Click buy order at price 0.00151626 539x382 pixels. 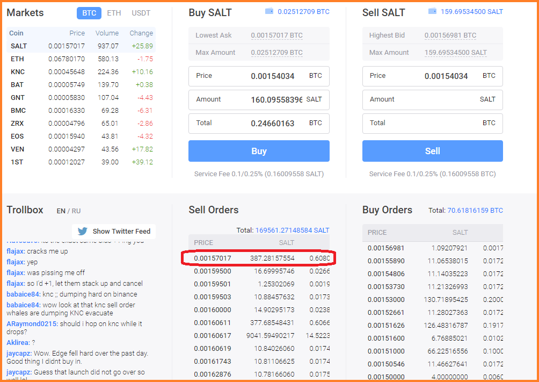click(433, 326)
